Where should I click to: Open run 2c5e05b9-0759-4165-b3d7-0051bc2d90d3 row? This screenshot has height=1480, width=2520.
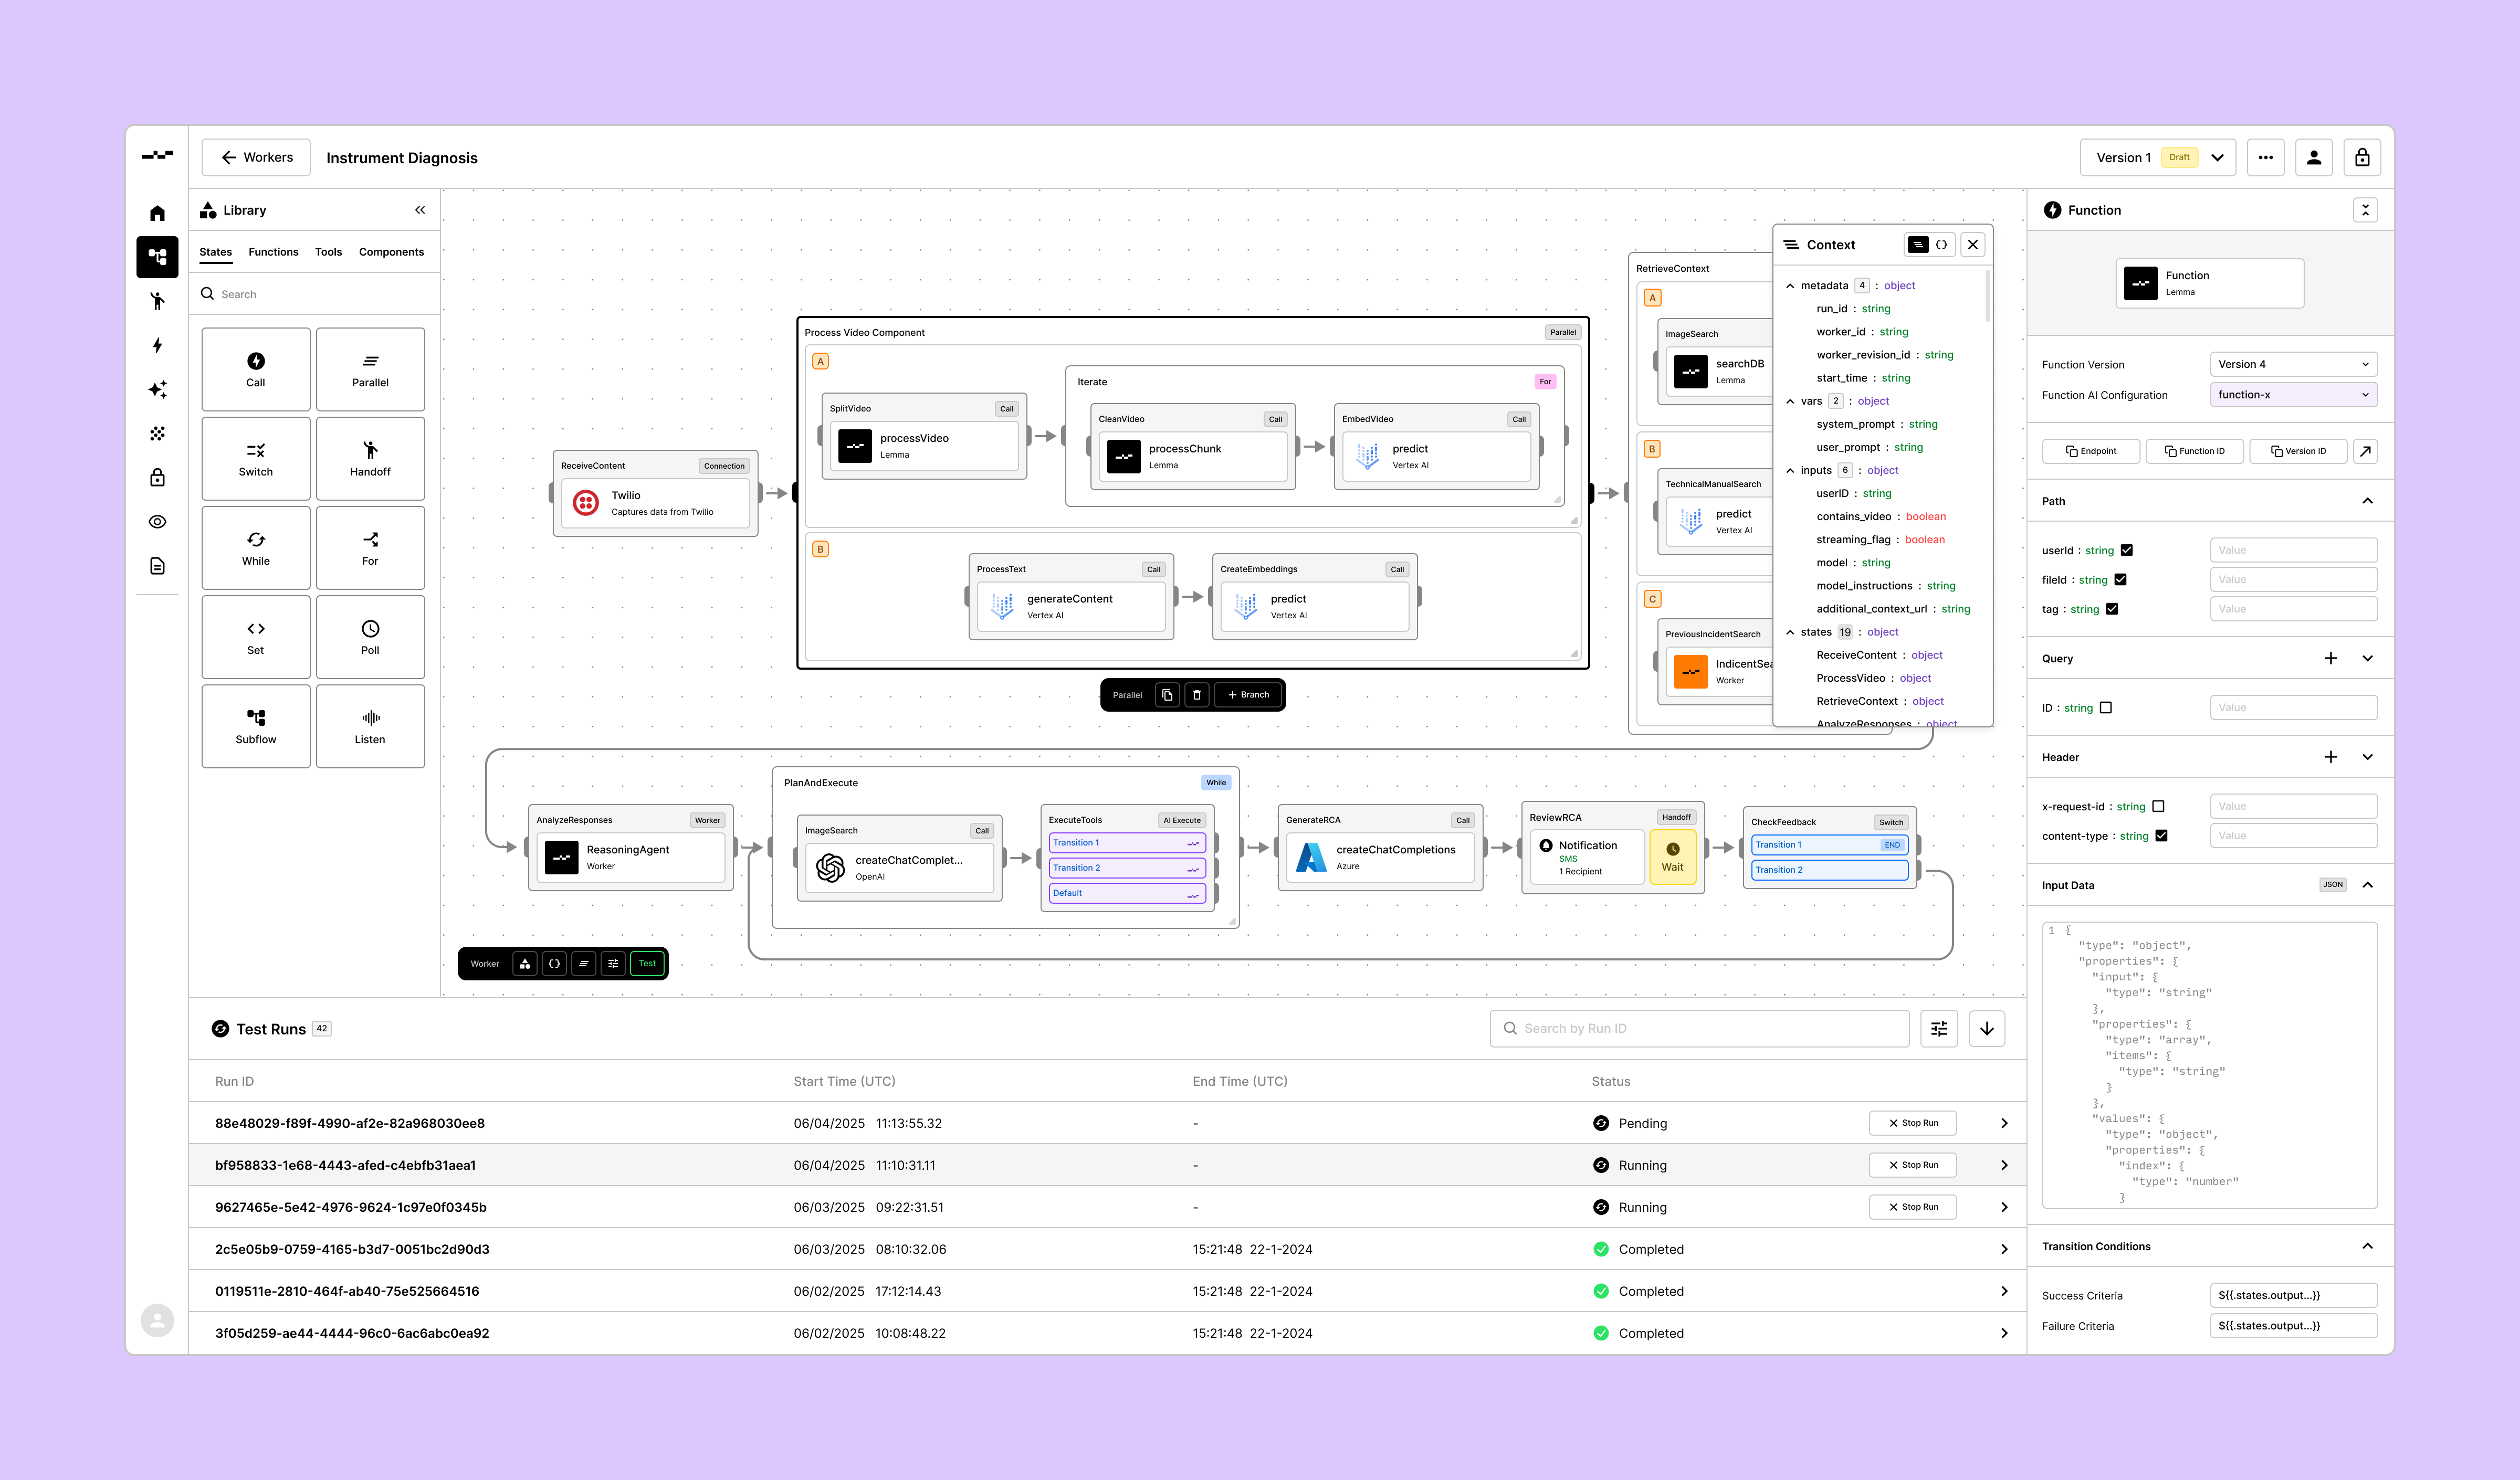click(1107, 1249)
